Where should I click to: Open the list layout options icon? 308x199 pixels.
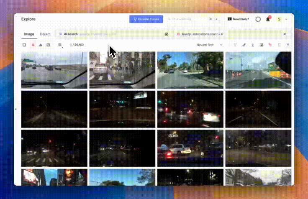[x=60, y=45]
